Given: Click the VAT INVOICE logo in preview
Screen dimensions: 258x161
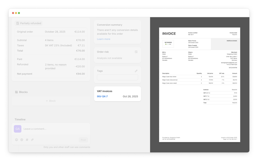Looking at the screenshot, I should point(168,44).
